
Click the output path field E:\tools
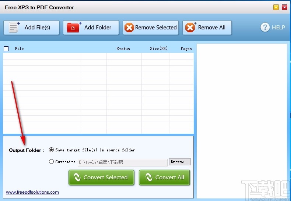(x=123, y=162)
